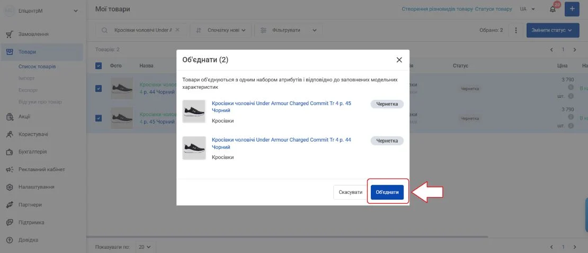Open Показувати по 20 dropdown
Viewport: 588px width, 253px height.
145,247
